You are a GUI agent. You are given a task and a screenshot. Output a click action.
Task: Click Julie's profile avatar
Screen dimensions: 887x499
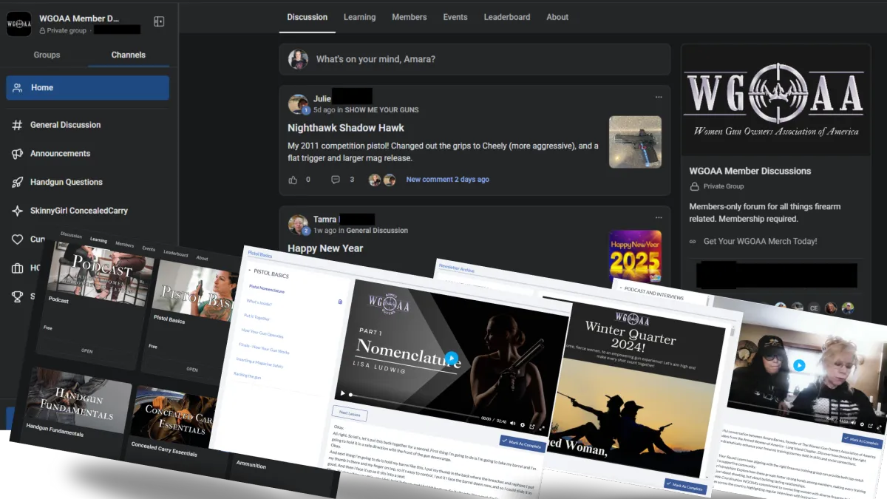tap(298, 103)
